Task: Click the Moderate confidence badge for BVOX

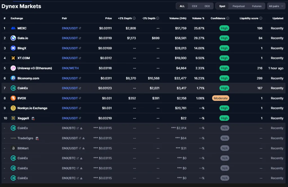Action: tap(220, 98)
